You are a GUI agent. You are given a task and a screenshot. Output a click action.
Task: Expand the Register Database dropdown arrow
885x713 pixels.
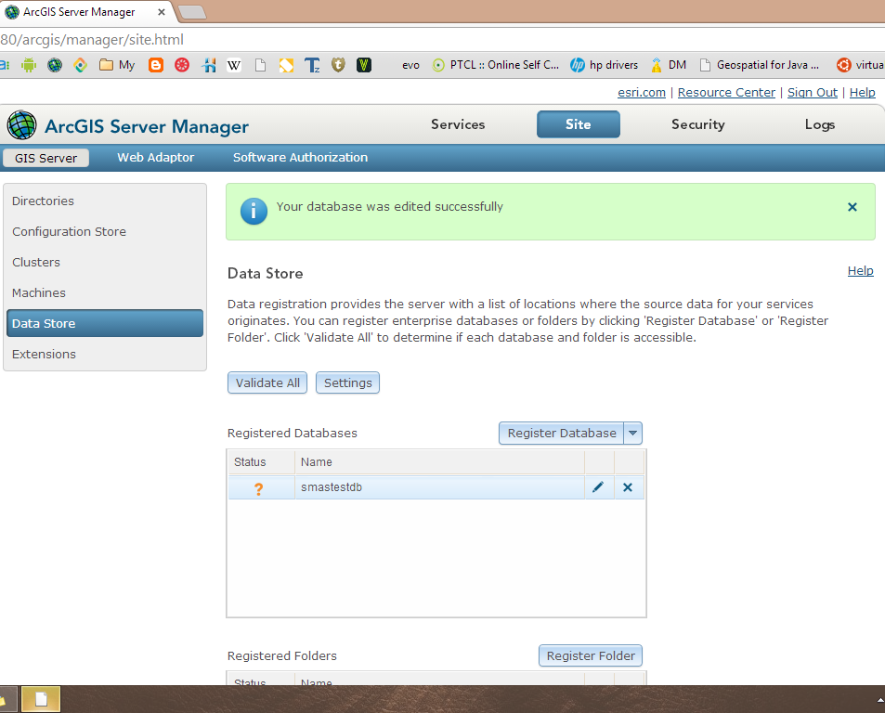[632, 433]
